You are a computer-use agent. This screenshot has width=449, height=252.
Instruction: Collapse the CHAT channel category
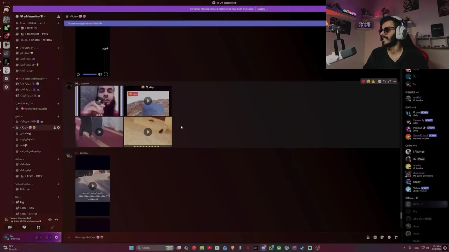click(27, 48)
